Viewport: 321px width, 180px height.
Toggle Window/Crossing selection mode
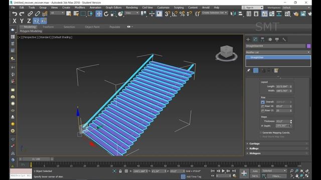tap(90, 14)
